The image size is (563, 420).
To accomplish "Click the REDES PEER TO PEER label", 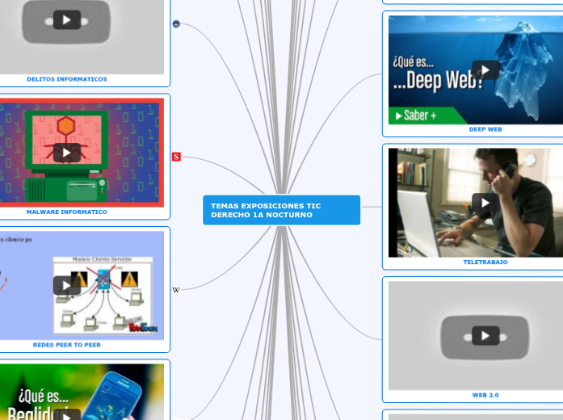I will (x=67, y=344).
